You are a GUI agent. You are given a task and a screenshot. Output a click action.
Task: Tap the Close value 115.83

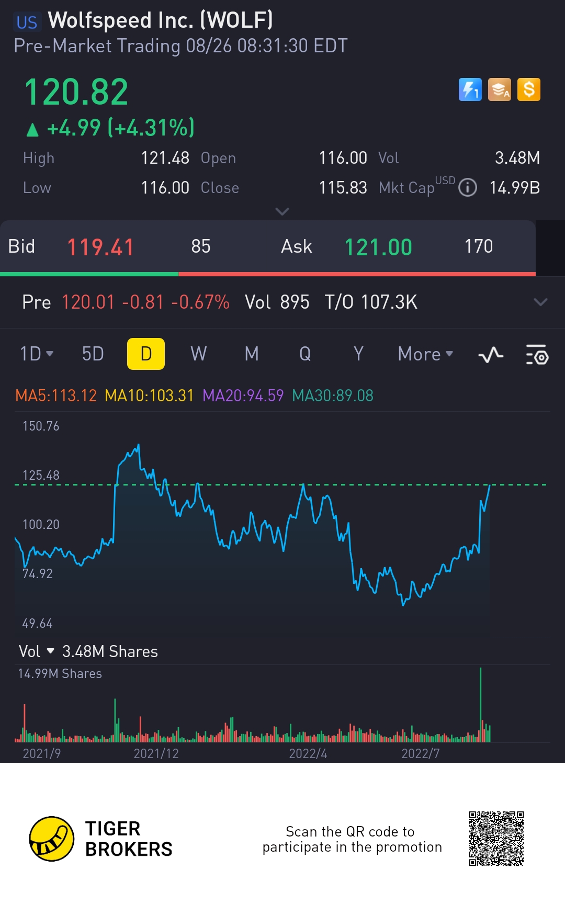(x=343, y=187)
